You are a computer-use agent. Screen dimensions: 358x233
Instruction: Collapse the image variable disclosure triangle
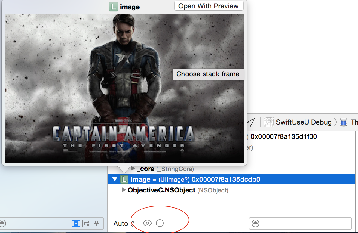[115, 179]
